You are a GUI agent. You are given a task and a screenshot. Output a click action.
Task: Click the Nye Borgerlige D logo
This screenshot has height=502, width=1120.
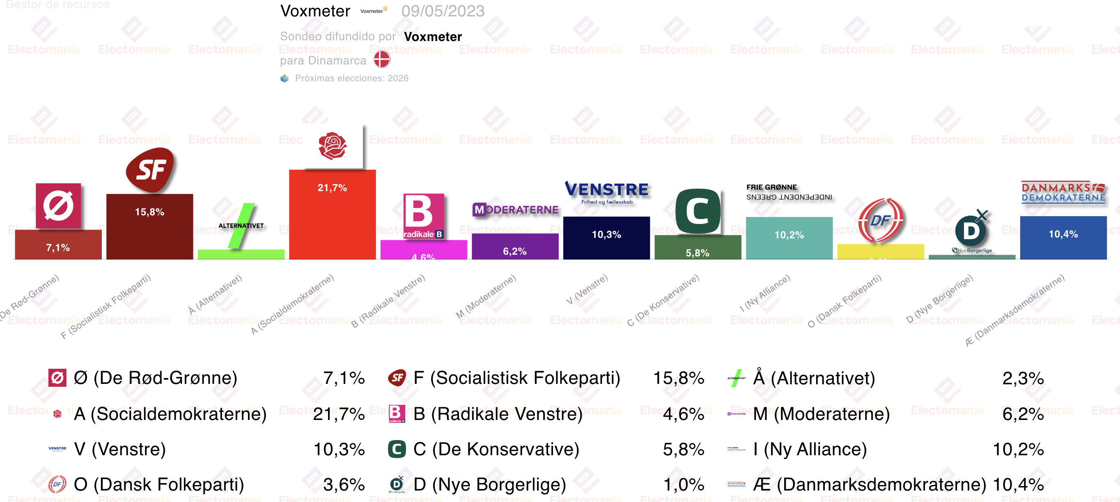(x=972, y=231)
